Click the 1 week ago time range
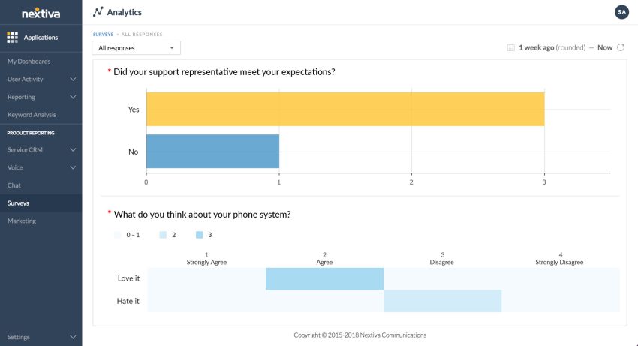The height and width of the screenshot is (346, 638). coord(536,48)
